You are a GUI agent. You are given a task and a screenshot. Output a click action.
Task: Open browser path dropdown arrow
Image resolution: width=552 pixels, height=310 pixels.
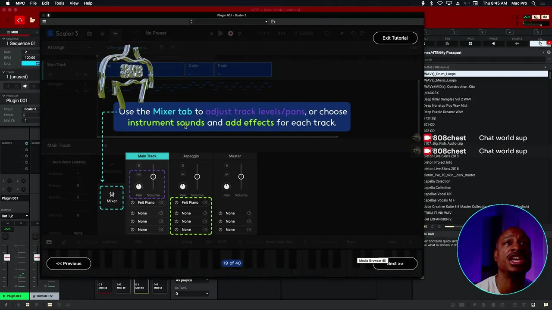[x=543, y=53]
